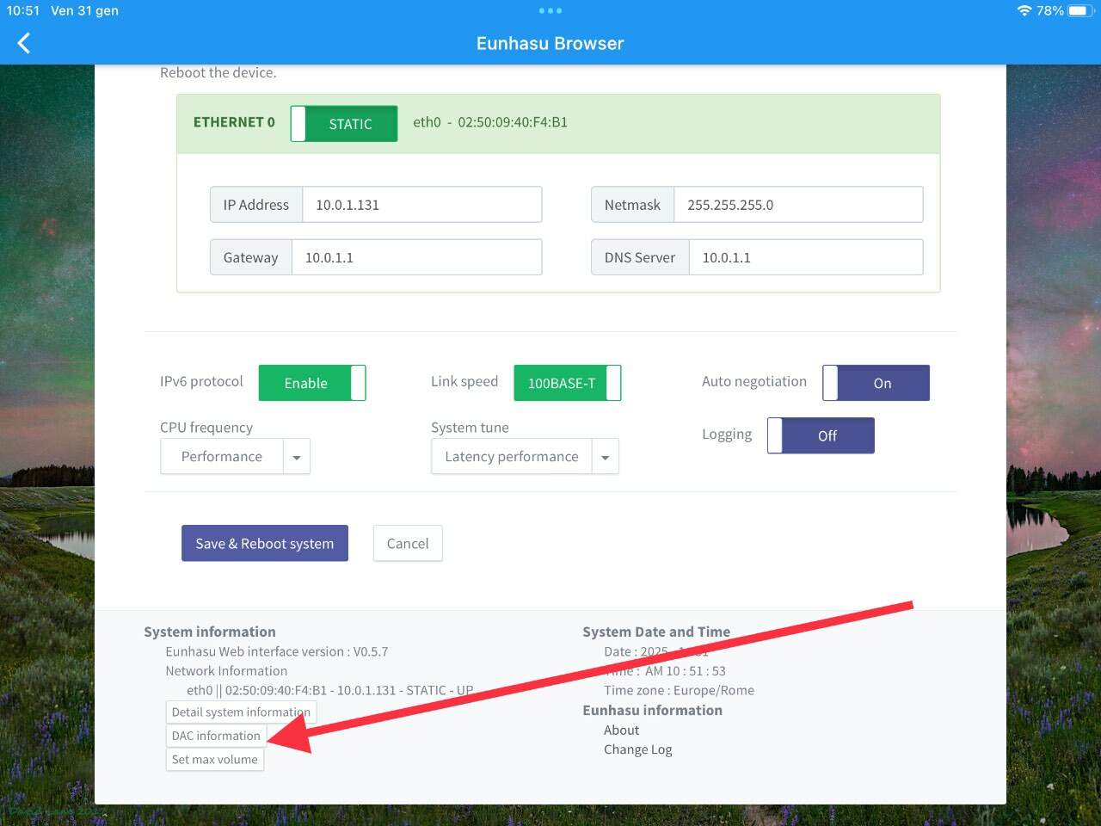Click the eth0 network status line
Viewport: 1101px width, 826px height.
coord(330,690)
